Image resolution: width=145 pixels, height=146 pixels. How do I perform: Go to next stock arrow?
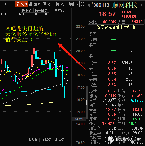click(x=141, y=5)
